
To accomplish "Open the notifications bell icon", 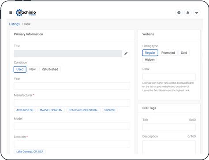I will [x=188, y=13].
